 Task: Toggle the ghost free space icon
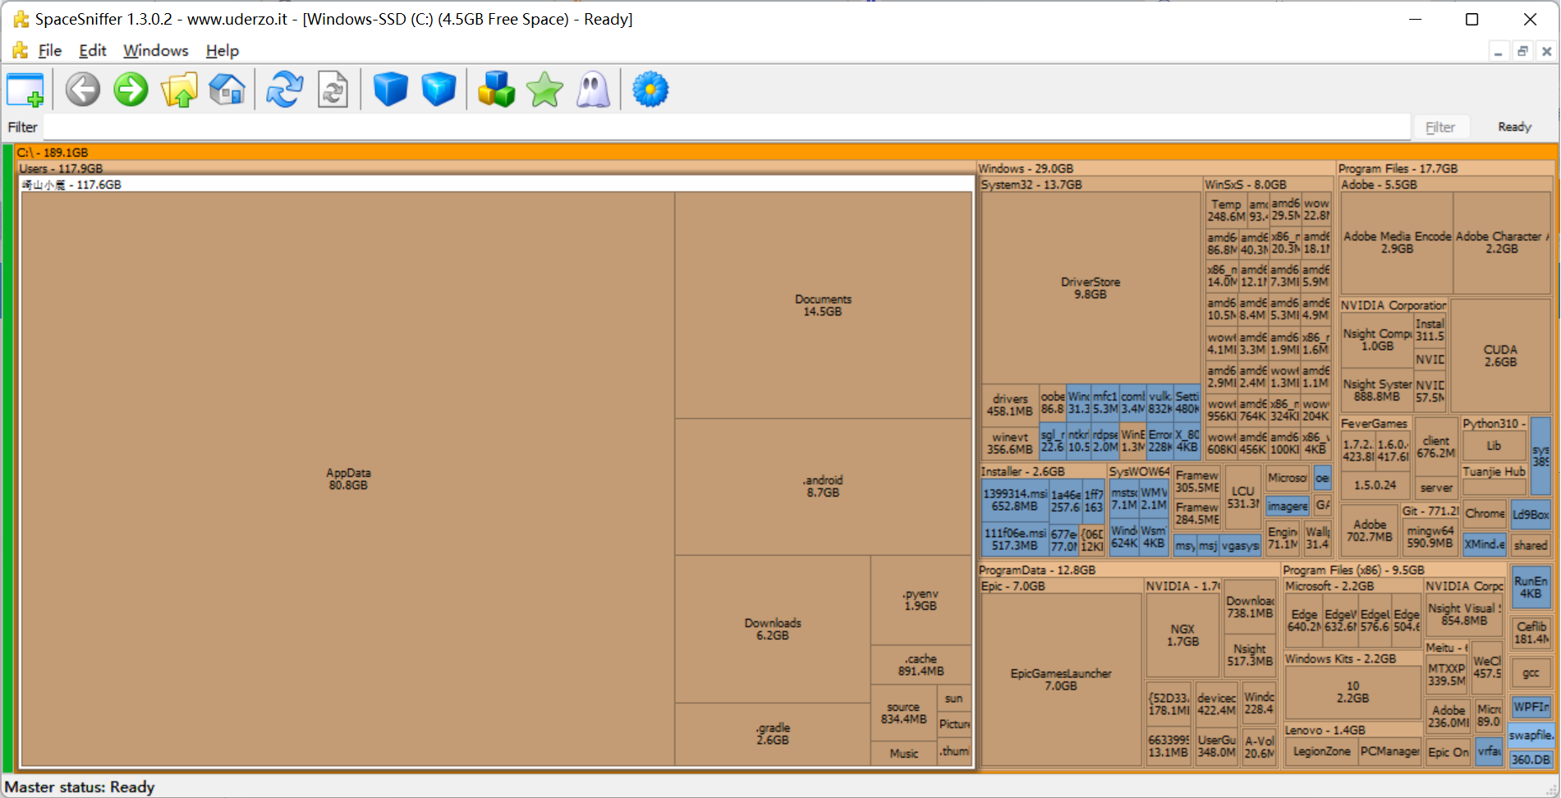[x=593, y=89]
